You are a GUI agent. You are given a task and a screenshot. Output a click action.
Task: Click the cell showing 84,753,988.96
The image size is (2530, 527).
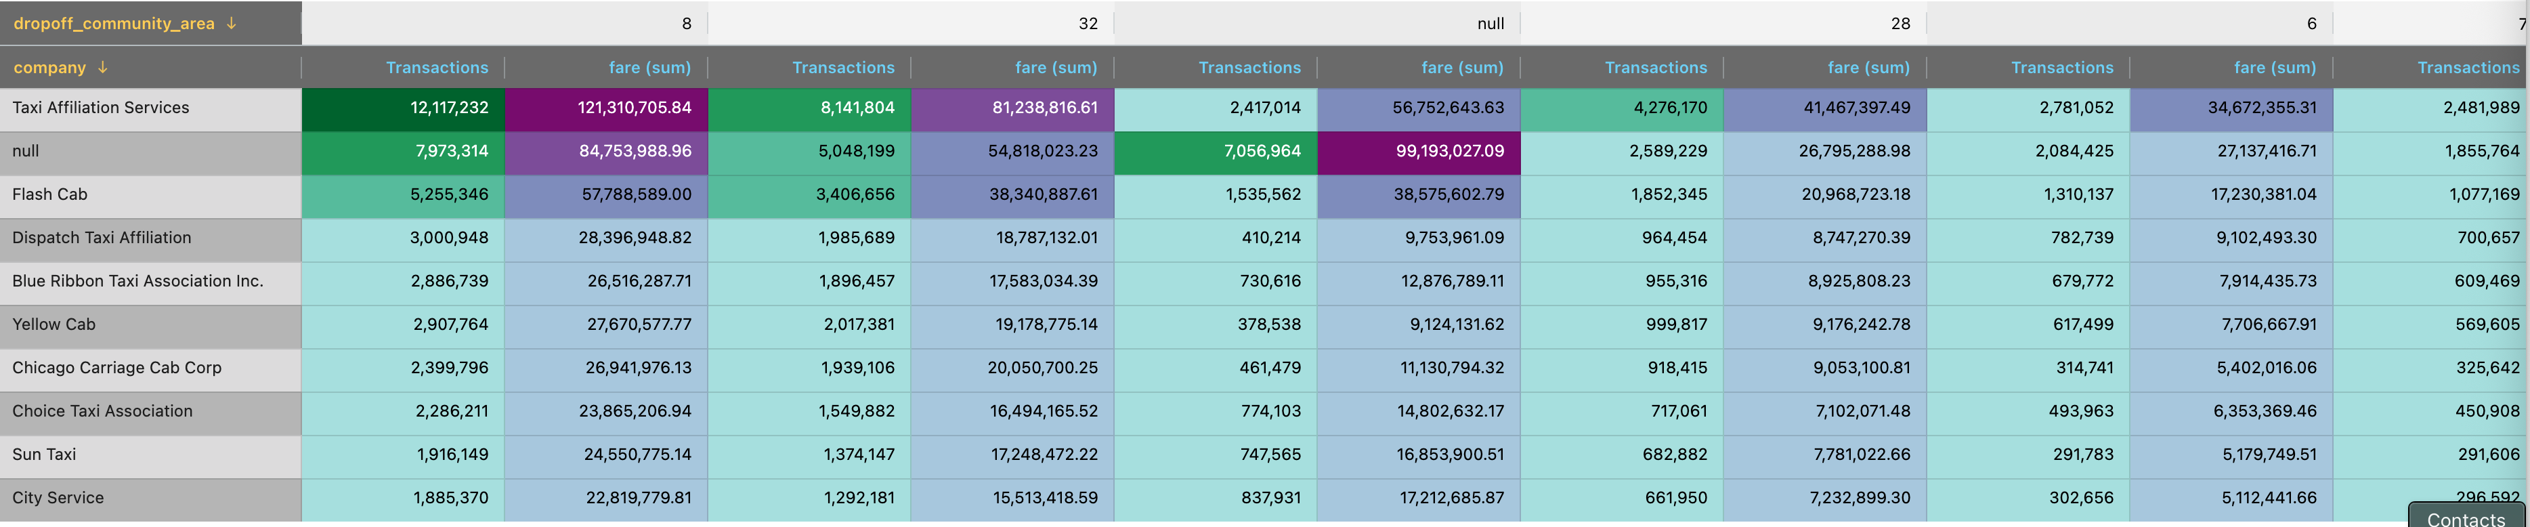[609, 152]
